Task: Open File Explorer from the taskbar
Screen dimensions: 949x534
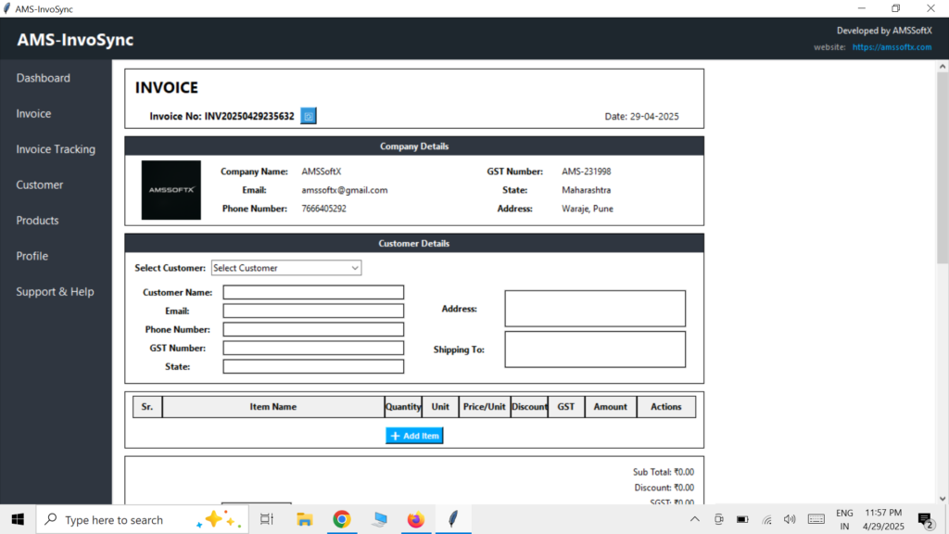Action: (304, 519)
